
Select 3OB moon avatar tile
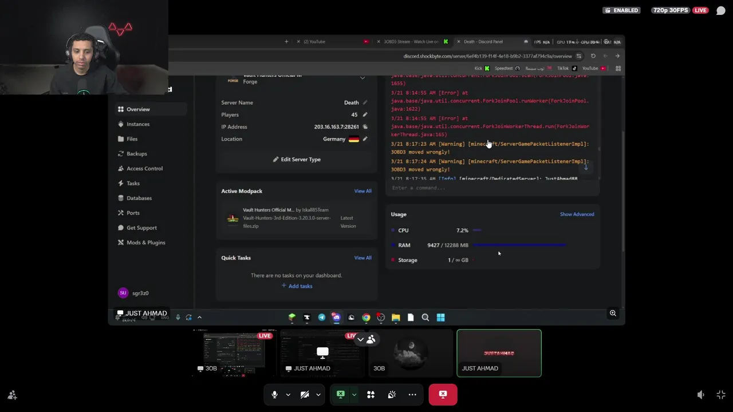tap(411, 354)
